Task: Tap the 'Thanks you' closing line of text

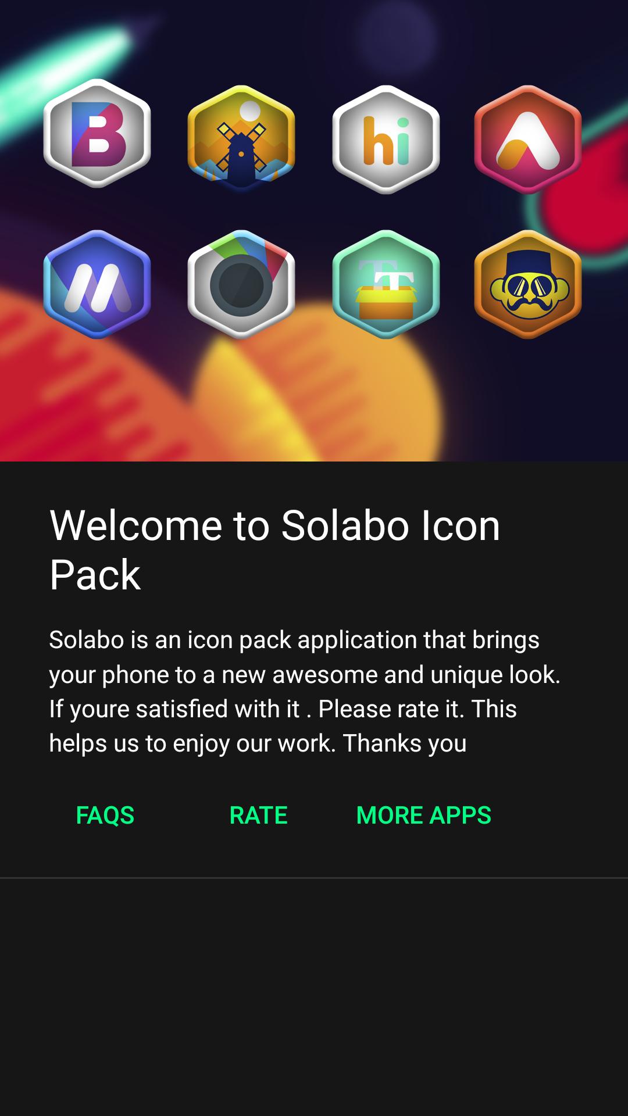Action: (405, 743)
